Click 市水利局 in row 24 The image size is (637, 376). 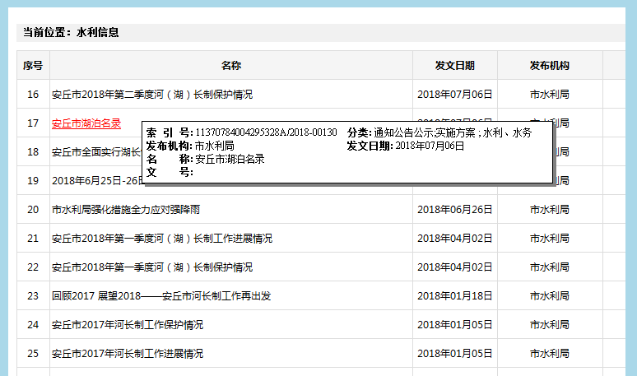point(550,325)
